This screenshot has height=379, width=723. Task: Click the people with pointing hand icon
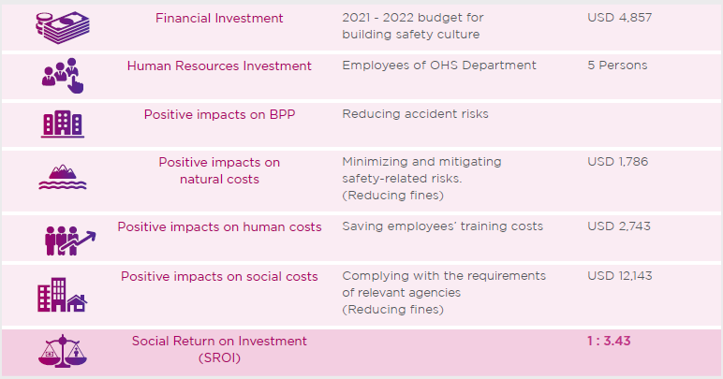(63, 76)
